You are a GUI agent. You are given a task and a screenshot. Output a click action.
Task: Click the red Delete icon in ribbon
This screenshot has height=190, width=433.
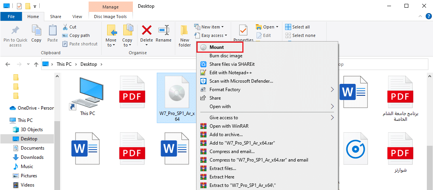click(146, 31)
